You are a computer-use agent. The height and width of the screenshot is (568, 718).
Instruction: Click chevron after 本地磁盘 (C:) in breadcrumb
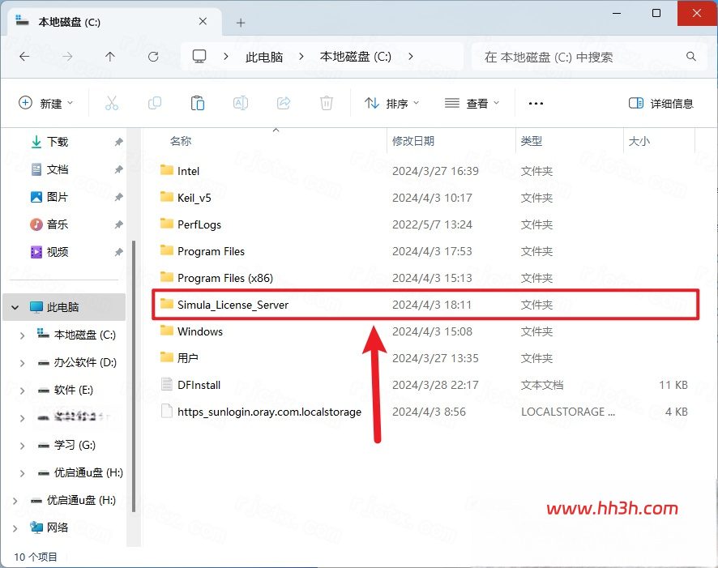pos(410,56)
